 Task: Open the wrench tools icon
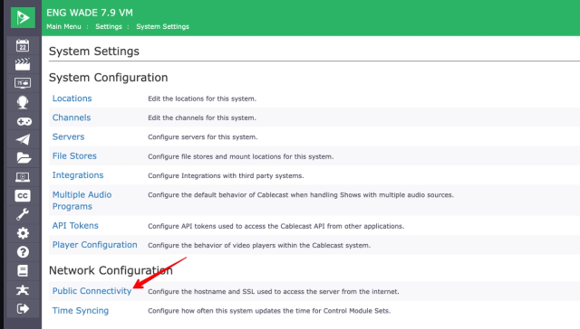click(23, 214)
